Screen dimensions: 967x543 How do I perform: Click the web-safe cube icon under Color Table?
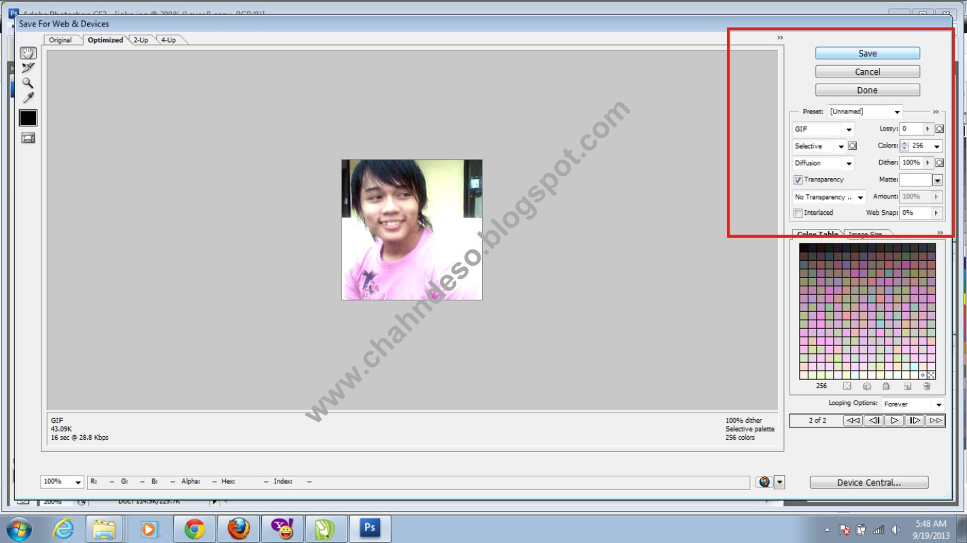pos(867,386)
